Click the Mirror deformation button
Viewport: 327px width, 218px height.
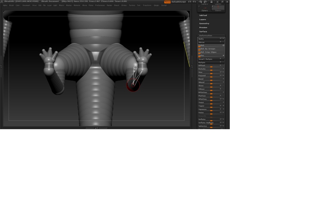(211, 42)
